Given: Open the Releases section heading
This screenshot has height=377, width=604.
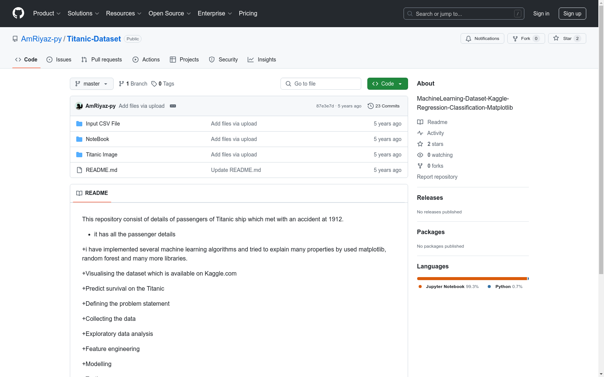Looking at the screenshot, I should pos(430,198).
